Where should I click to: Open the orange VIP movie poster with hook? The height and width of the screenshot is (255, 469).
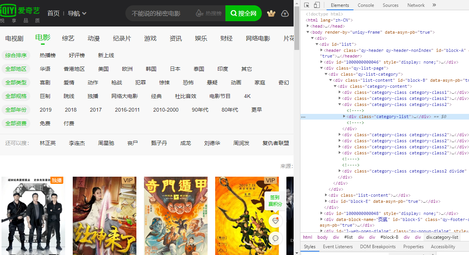tap(247, 216)
